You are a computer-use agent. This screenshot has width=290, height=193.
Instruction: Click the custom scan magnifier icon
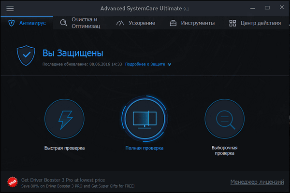(224, 120)
